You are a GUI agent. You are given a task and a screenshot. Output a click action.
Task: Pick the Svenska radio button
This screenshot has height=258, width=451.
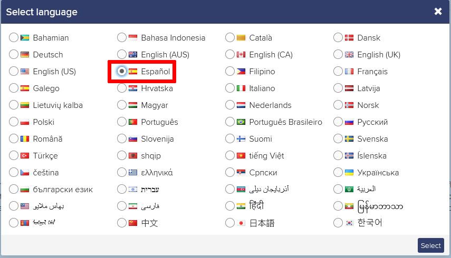click(x=338, y=138)
